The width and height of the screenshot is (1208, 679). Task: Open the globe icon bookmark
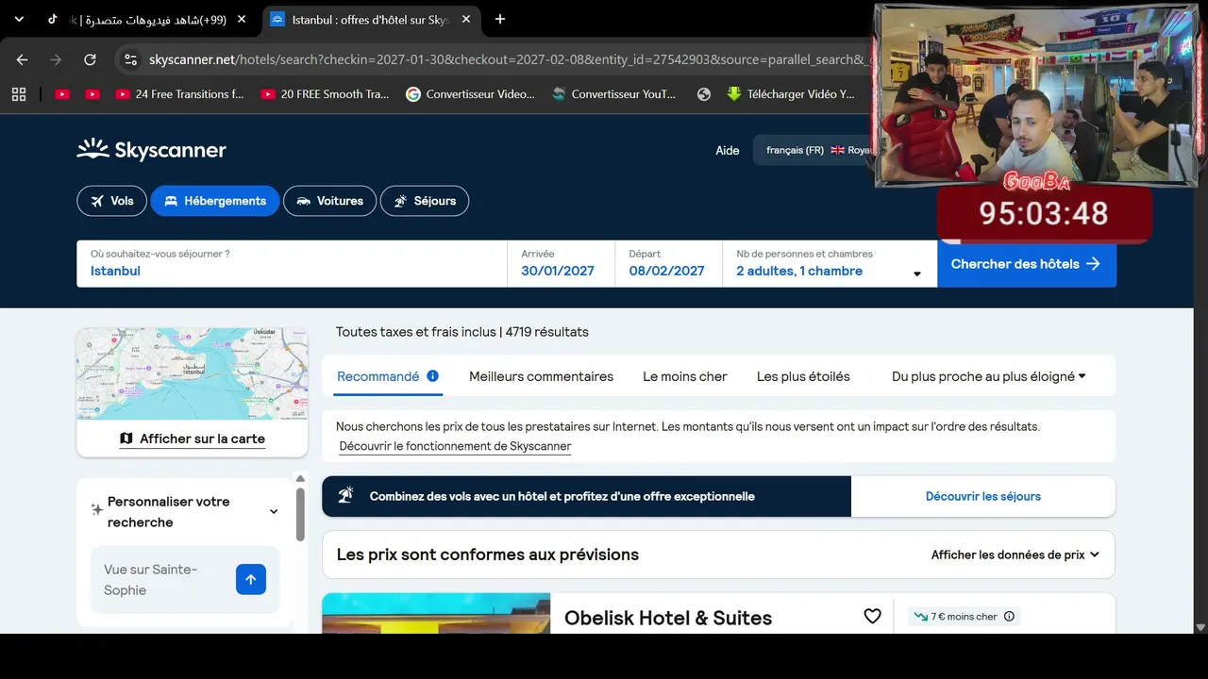point(703,94)
